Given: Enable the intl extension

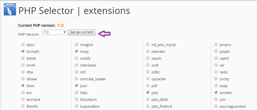Looking at the screenshot, I should click(76, 72).
